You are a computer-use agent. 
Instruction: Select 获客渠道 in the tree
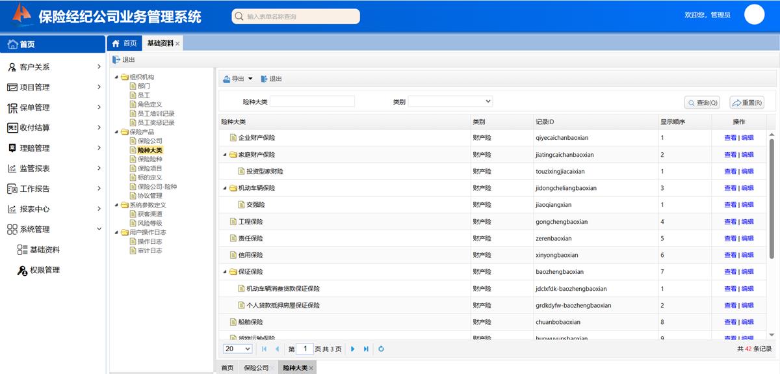click(149, 214)
